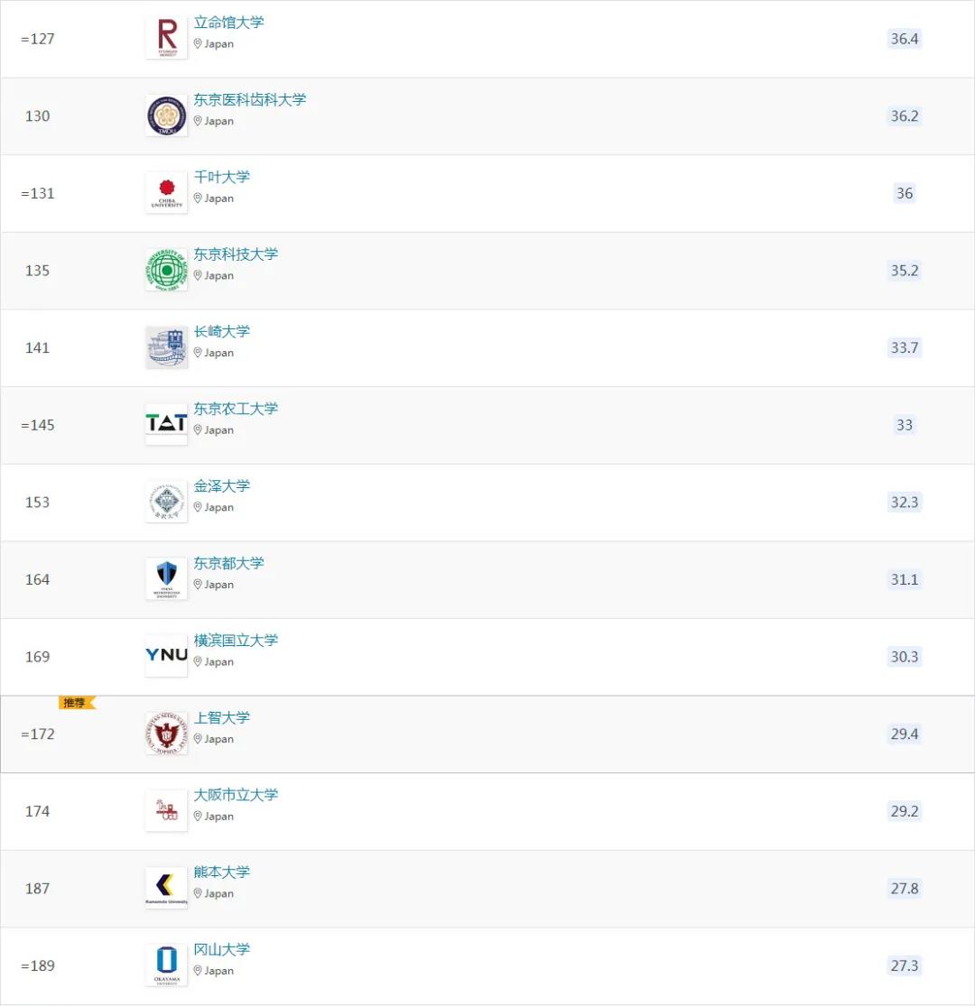The height and width of the screenshot is (1006, 975).
Task: Click the Okayama University logo icon
Action: [x=166, y=965]
